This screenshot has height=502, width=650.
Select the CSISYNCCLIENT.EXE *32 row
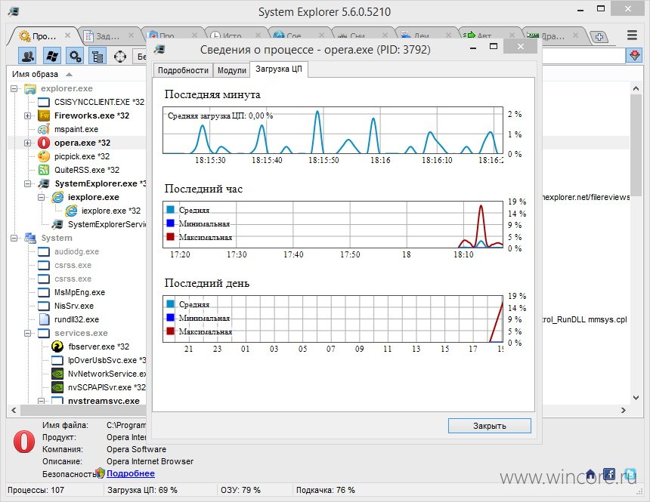point(99,102)
